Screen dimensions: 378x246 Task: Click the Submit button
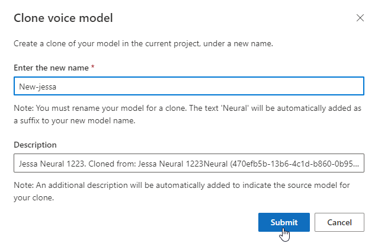tap(284, 222)
